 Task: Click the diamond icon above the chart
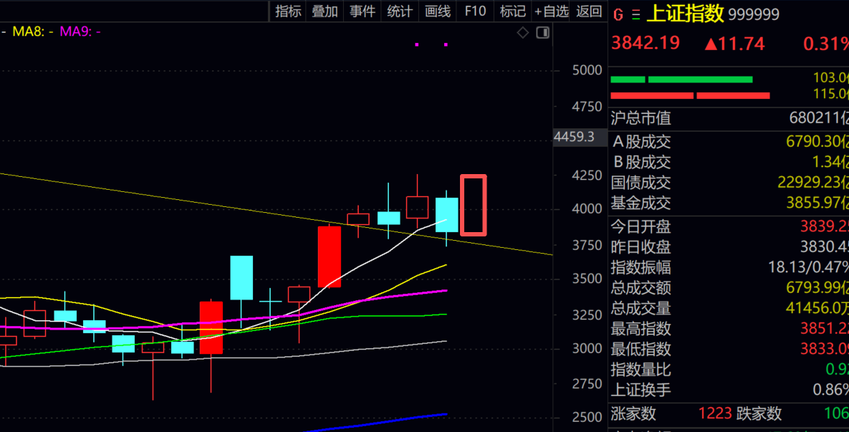point(522,32)
